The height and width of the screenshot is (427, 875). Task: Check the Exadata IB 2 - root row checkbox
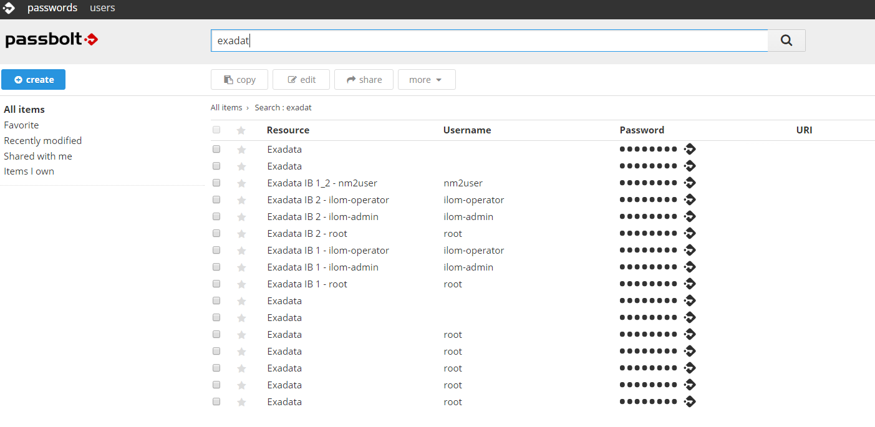point(216,233)
